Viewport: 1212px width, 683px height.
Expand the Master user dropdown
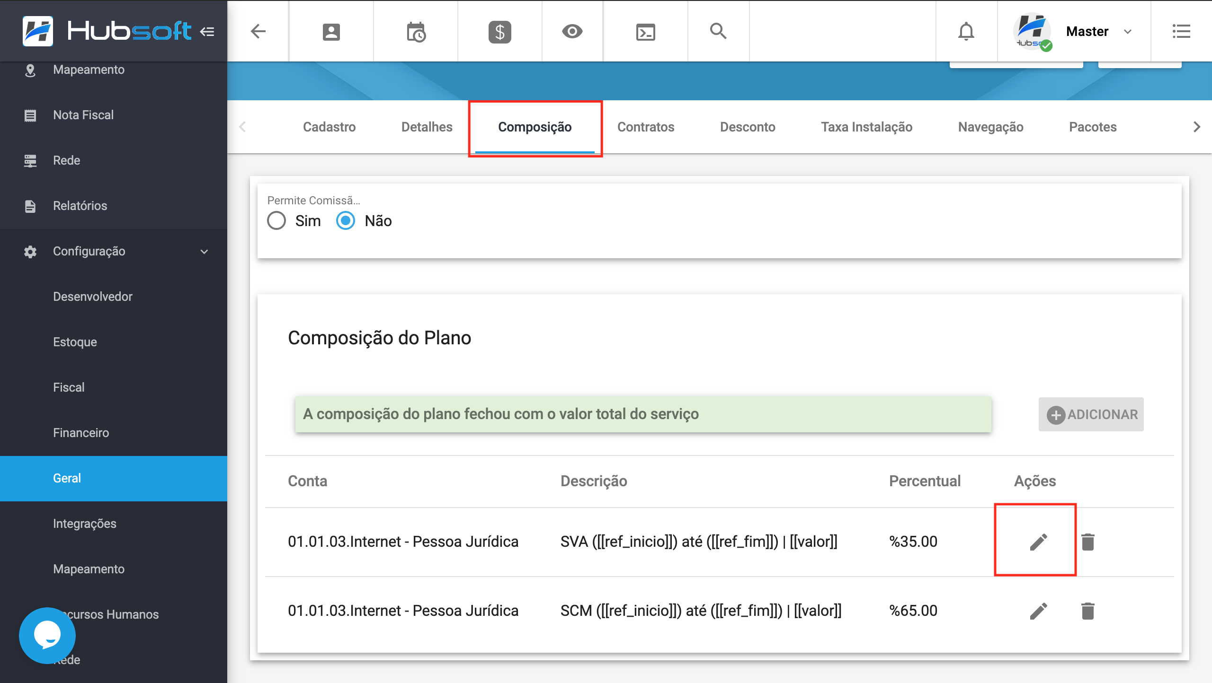1128,32
